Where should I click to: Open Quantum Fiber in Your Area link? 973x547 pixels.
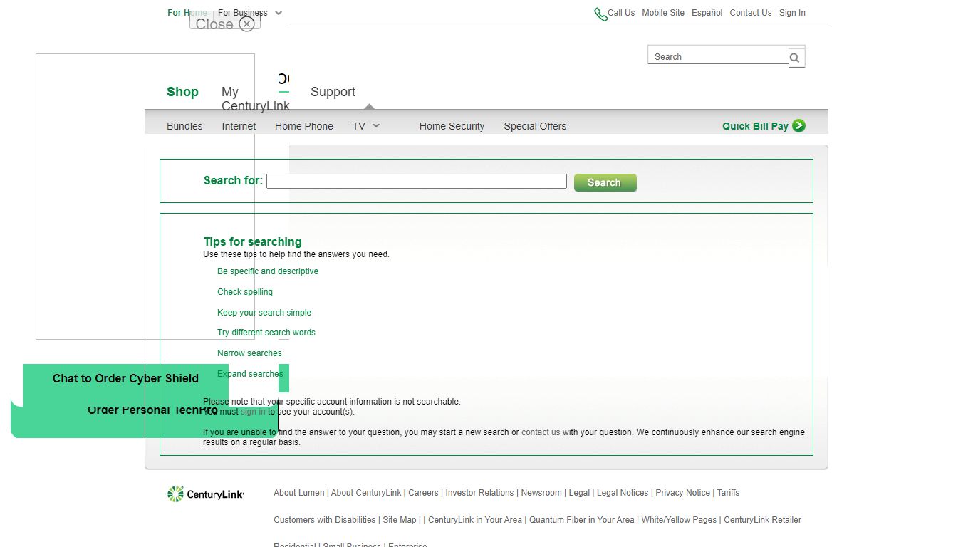click(x=581, y=520)
